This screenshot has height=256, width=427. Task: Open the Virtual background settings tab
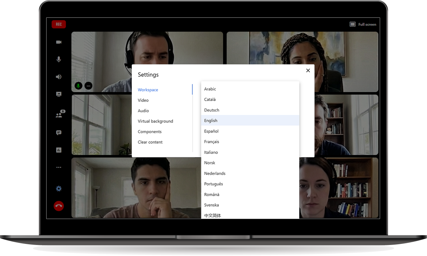click(155, 121)
